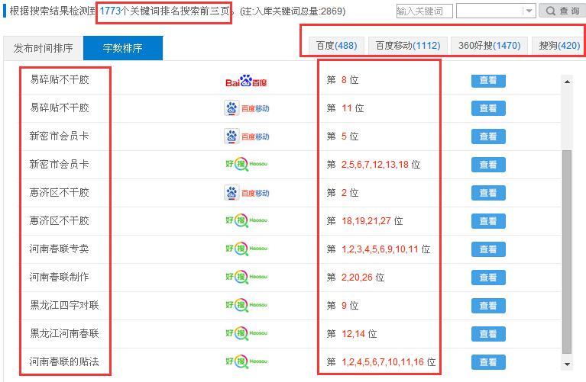Click Haosou icon in 河南春联制作 row
Image resolution: width=586 pixels, height=382 pixels.
(246, 277)
